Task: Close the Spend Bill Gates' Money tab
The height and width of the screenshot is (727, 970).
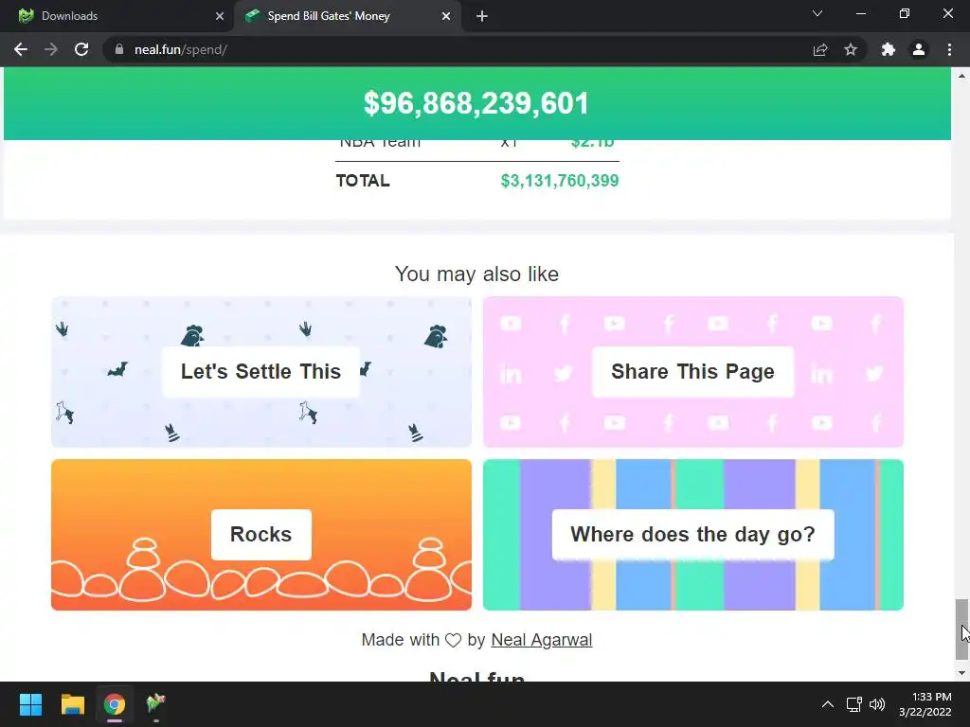Action: (x=446, y=16)
